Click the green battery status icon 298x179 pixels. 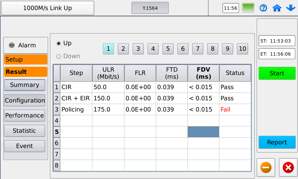pos(248,8)
